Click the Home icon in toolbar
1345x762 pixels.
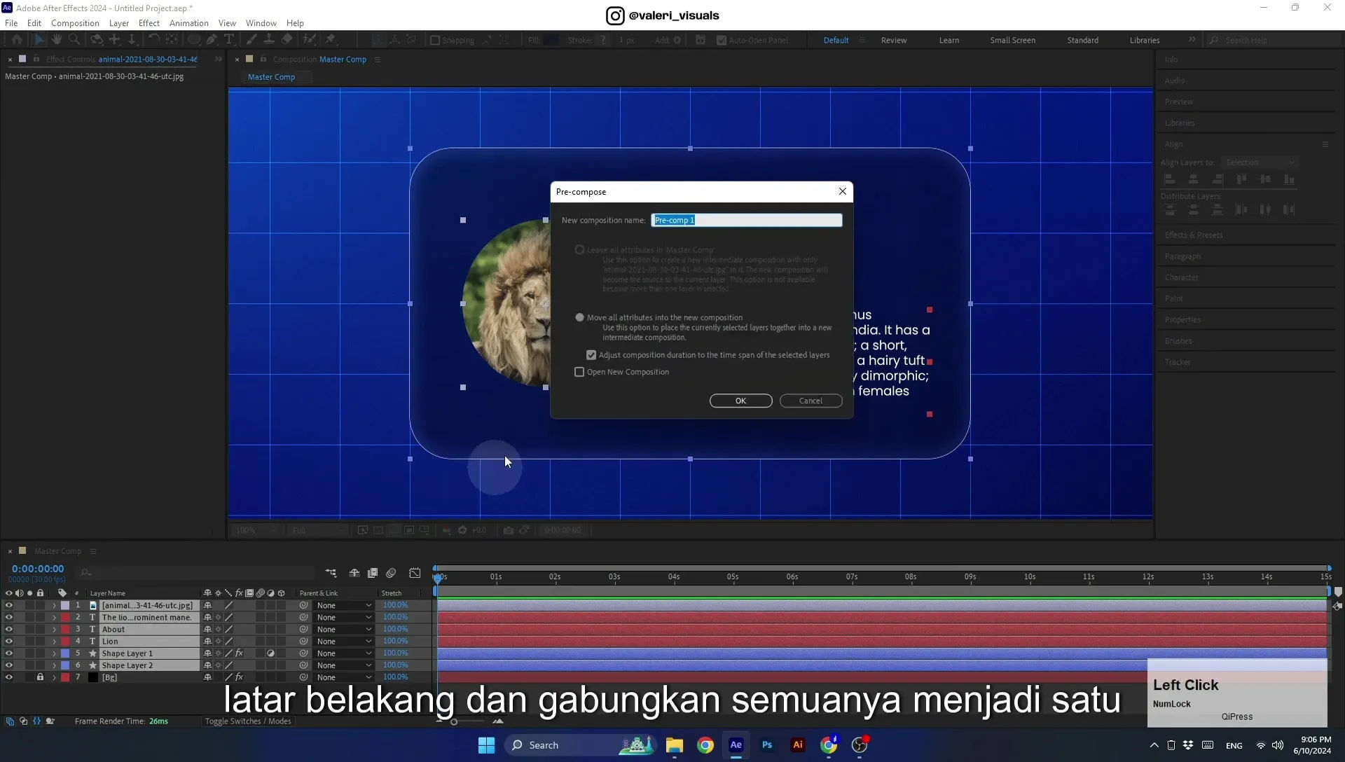pos(17,40)
